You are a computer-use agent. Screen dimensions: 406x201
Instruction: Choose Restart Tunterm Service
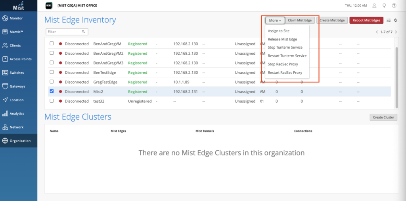point(287,56)
